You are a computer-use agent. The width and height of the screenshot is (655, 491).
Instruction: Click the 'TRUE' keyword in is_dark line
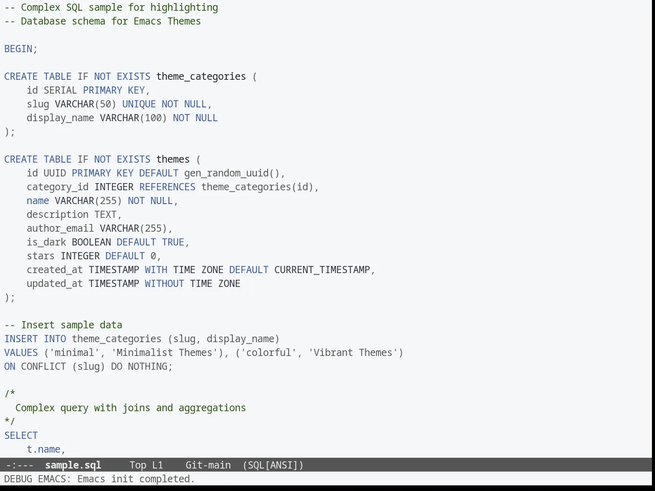[x=173, y=242]
